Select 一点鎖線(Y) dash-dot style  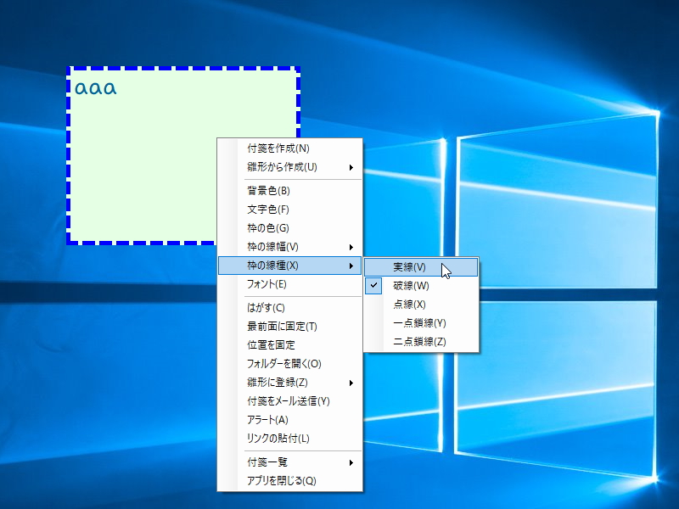click(421, 323)
